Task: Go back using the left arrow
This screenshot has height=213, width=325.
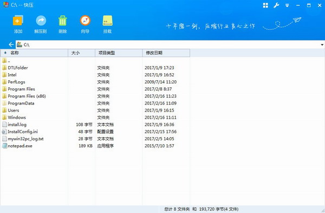Action: pyautogui.click(x=11, y=44)
